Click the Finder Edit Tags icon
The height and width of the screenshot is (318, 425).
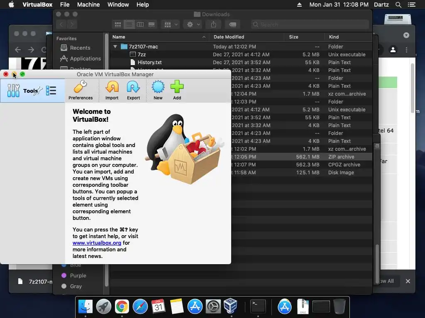(232, 24)
